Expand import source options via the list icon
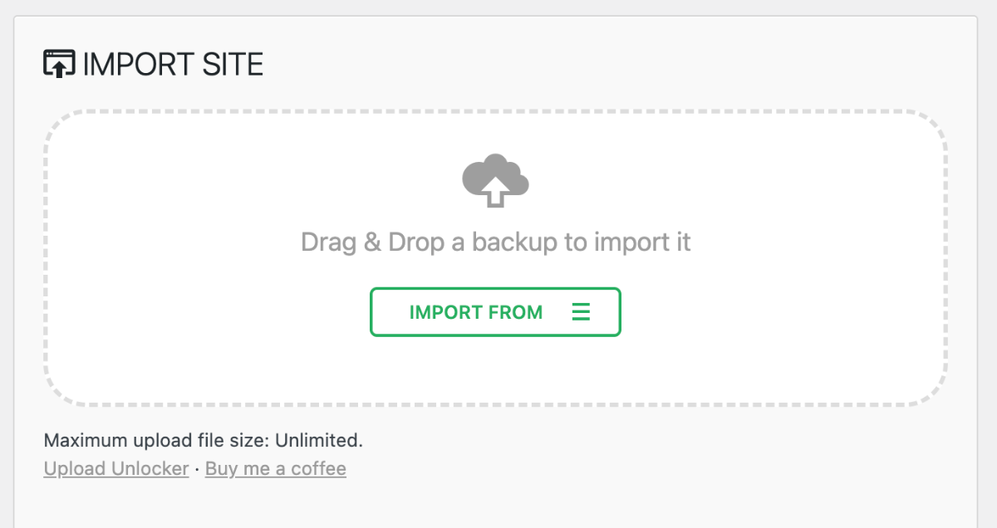The width and height of the screenshot is (997, 528). (582, 311)
